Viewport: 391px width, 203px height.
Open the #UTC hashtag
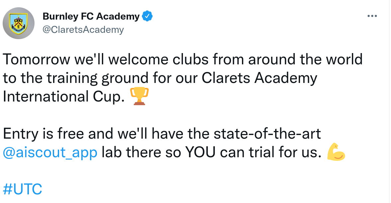[23, 189]
